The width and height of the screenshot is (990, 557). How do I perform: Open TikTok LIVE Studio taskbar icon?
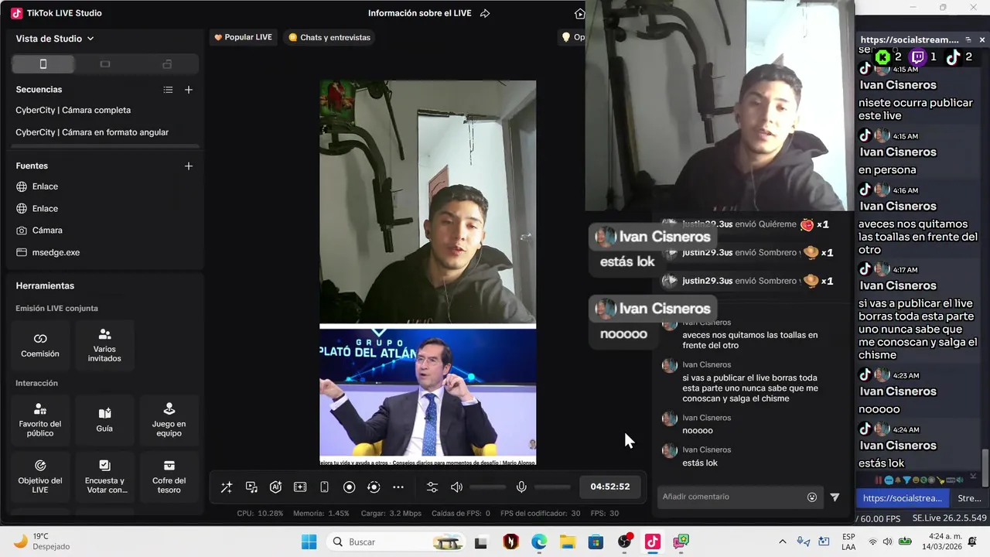[653, 542]
